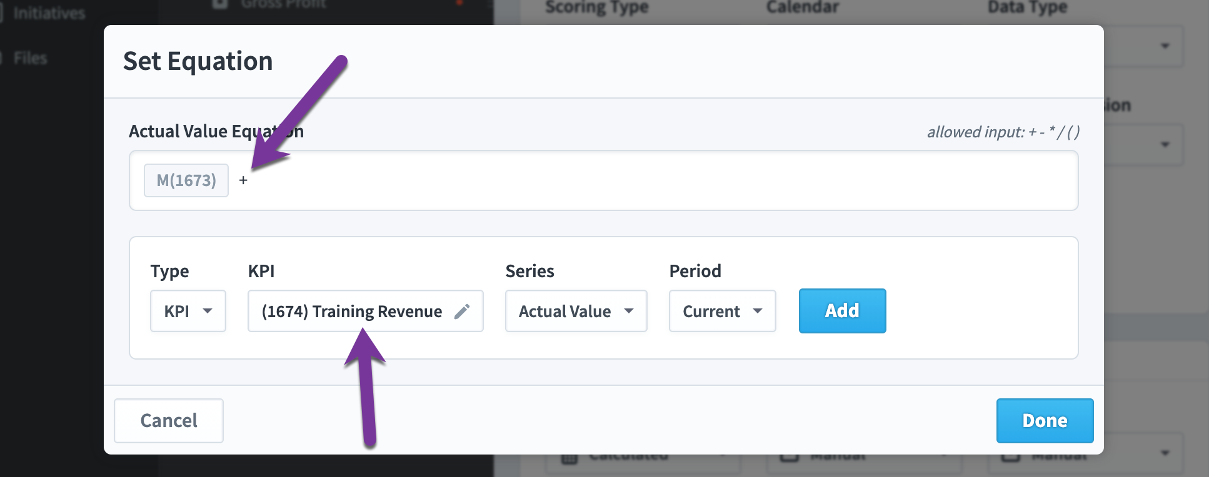The image size is (1209, 477).
Task: Click the middle Manual dropdown at the bottom
Action: click(x=865, y=459)
